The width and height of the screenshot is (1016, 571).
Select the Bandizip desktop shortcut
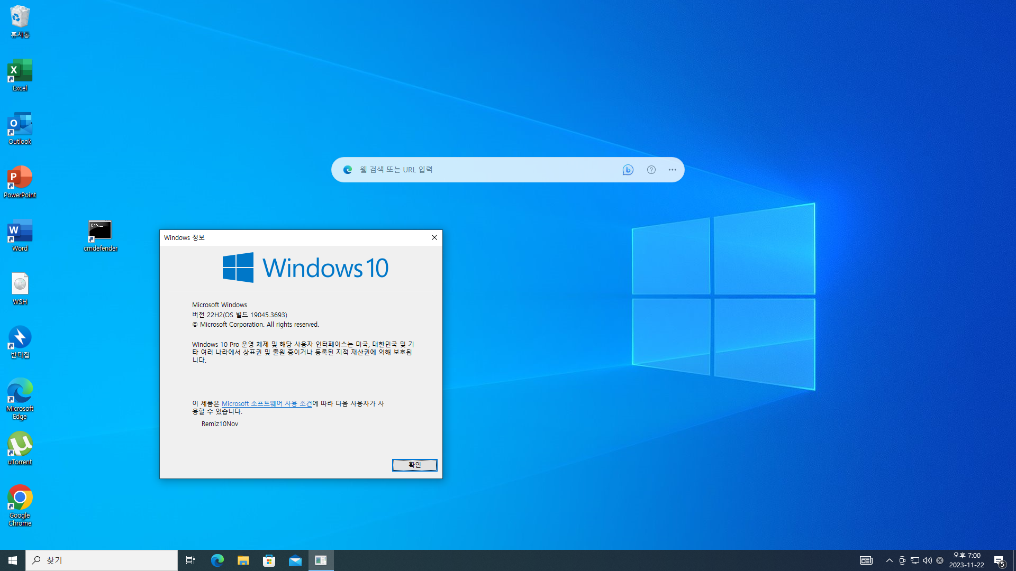pyautogui.click(x=20, y=342)
